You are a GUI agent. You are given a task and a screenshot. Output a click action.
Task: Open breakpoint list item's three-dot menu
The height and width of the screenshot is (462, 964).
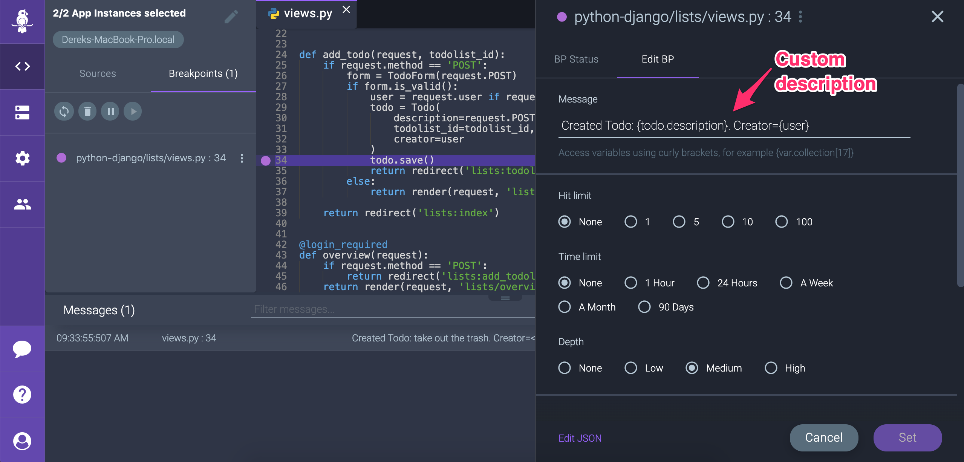click(242, 158)
